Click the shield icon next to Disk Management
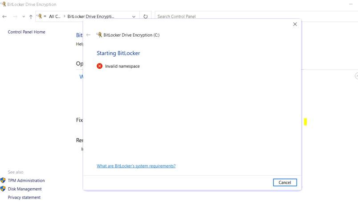The image size is (358, 203). [3, 189]
